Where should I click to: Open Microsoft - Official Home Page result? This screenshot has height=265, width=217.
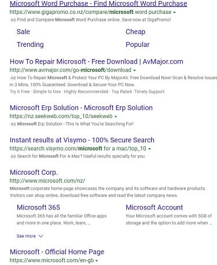point(57,252)
